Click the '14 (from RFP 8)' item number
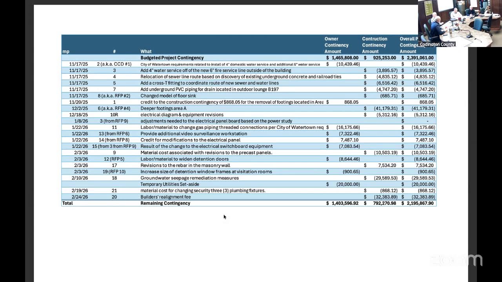The height and width of the screenshot is (282, 502). (115, 140)
